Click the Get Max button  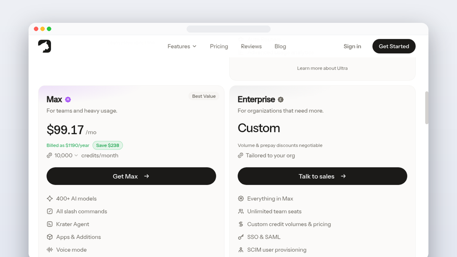131,176
